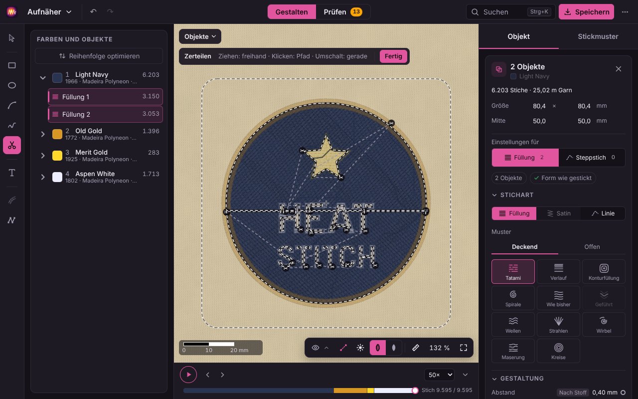Image resolution: width=638 pixels, height=399 pixels.
Task: Activate the text tool
Action: [12, 173]
